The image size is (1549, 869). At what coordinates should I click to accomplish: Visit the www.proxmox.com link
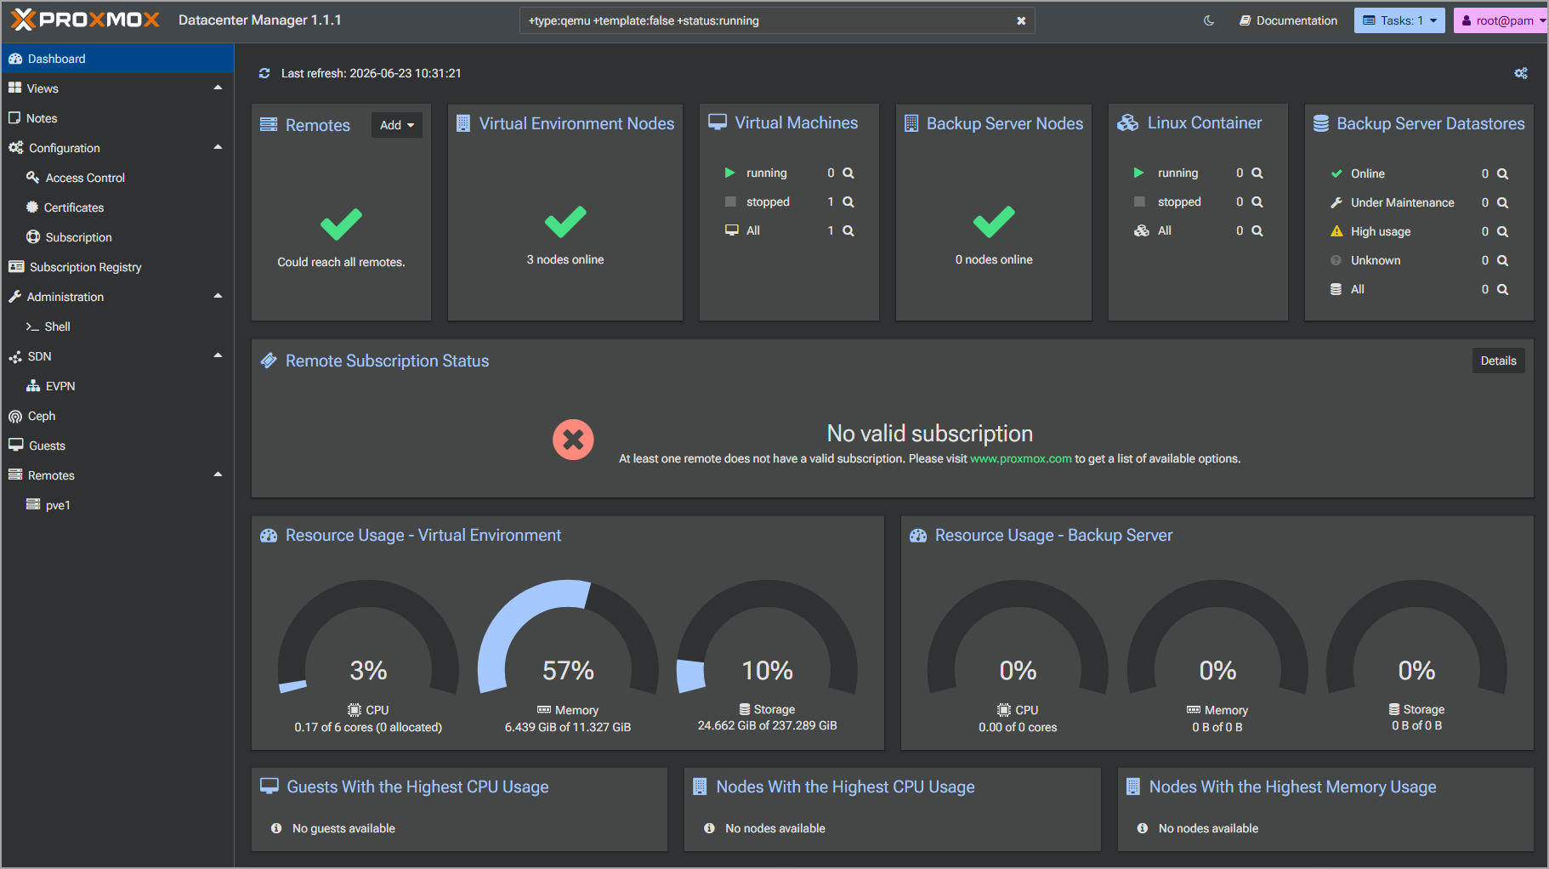[x=1020, y=458]
